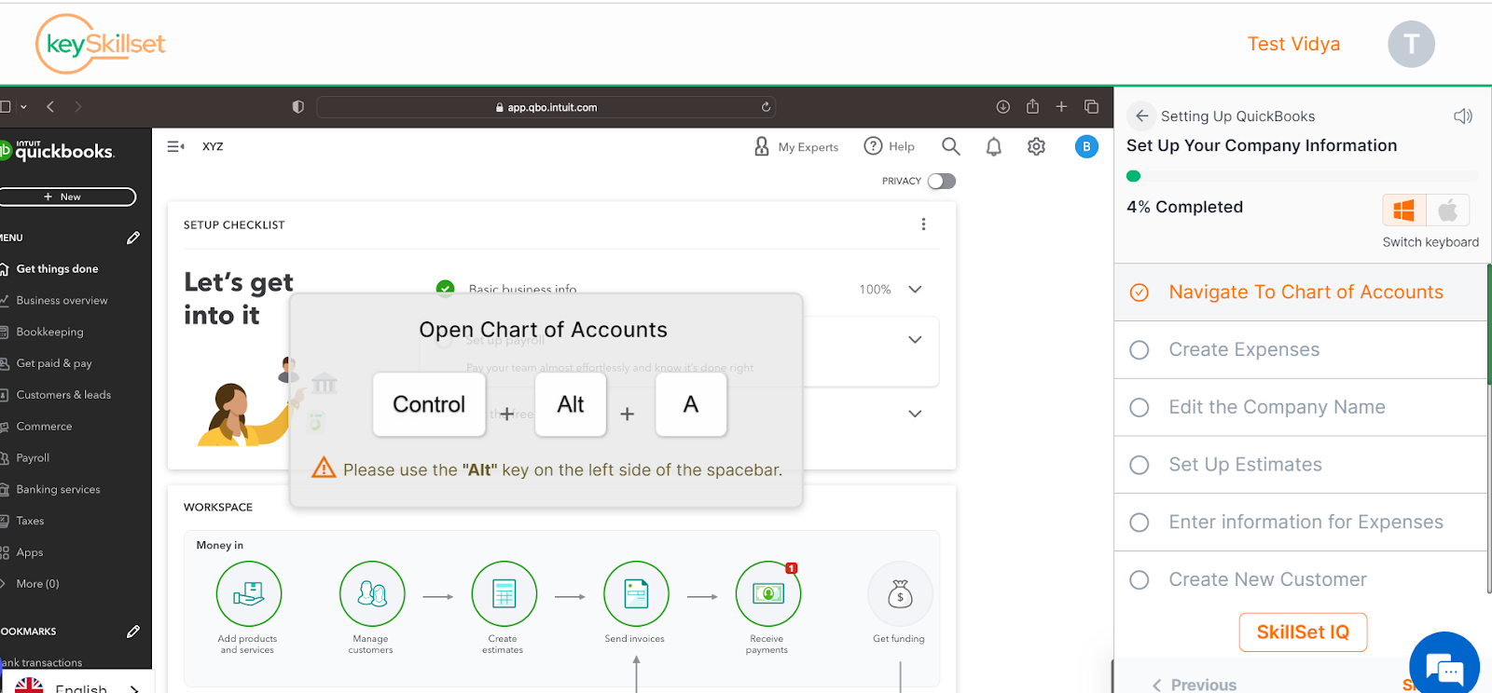
Task: Click the app.qbo.intuit.com address bar
Action: click(x=546, y=107)
